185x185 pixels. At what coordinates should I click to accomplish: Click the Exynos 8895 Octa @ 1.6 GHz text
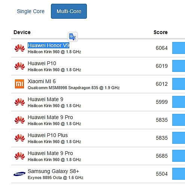55,178
